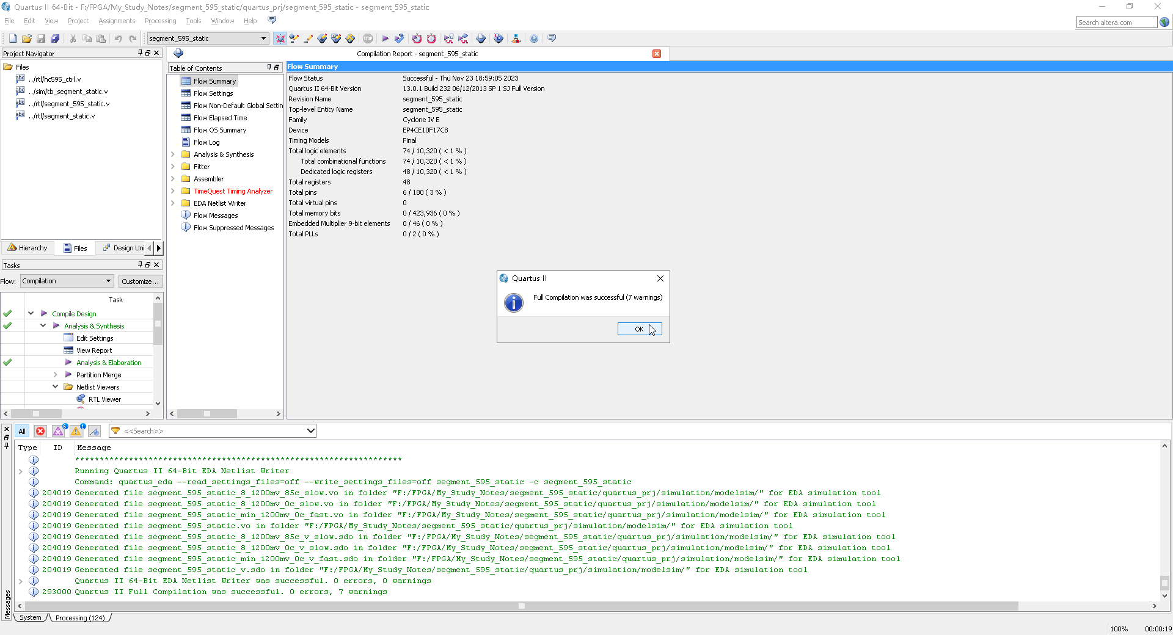Expand the Fitter report folder
1173x635 pixels.
(x=173, y=167)
